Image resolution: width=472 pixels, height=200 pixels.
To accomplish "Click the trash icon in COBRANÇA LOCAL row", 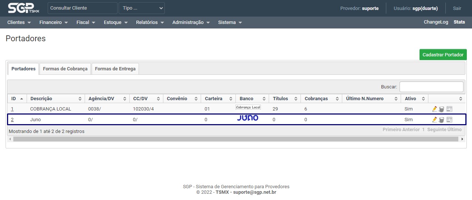I will point(441,109).
